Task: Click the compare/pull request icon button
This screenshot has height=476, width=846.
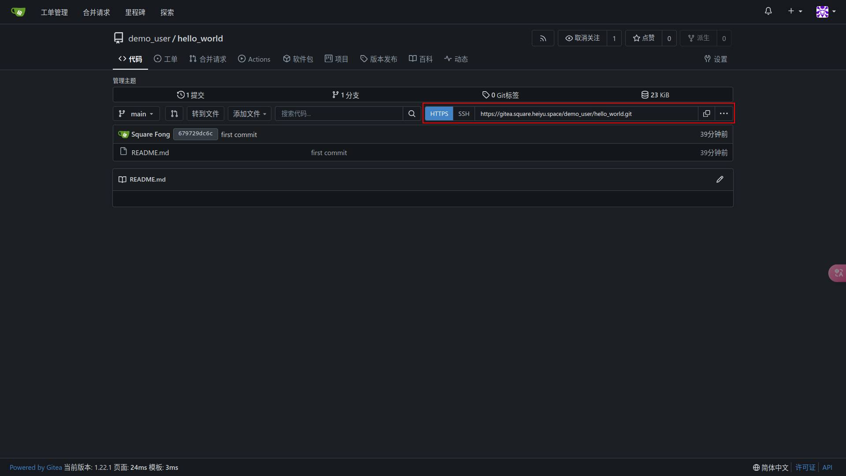Action: 174,114
